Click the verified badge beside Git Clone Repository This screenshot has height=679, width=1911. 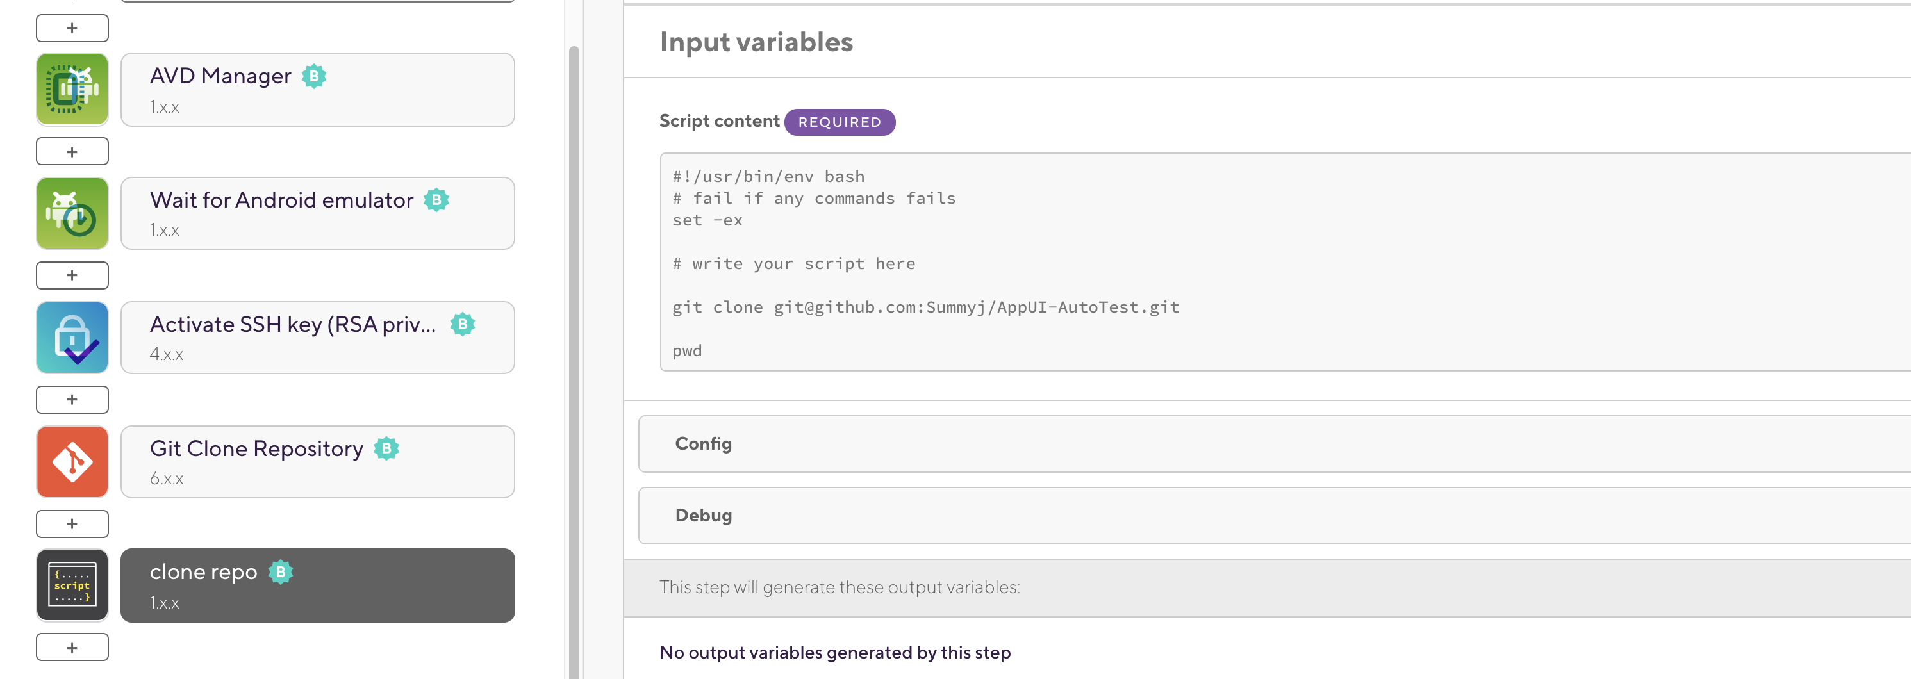click(x=386, y=448)
